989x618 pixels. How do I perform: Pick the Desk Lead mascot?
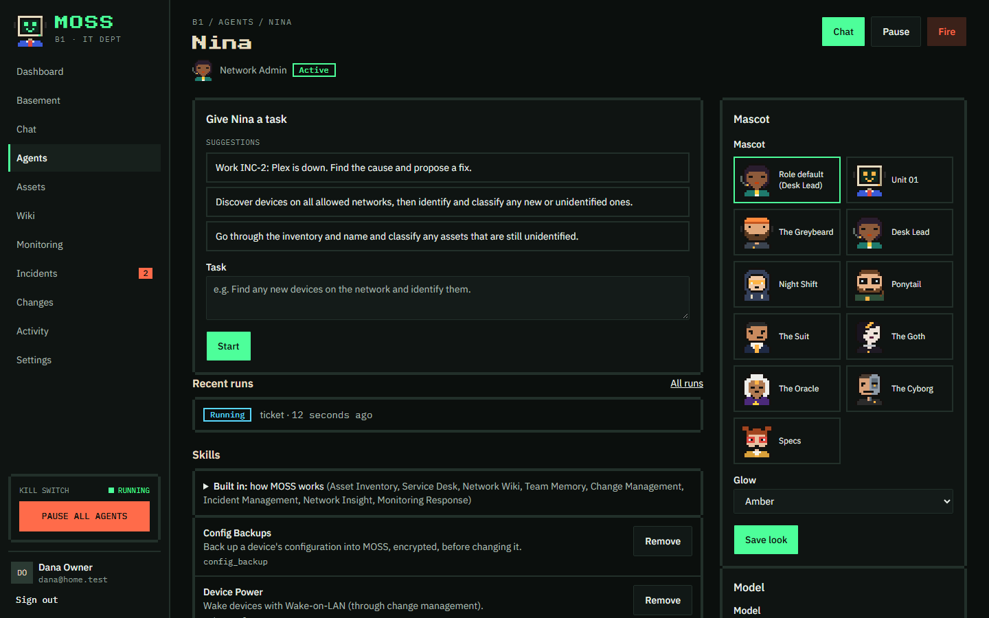point(900,232)
